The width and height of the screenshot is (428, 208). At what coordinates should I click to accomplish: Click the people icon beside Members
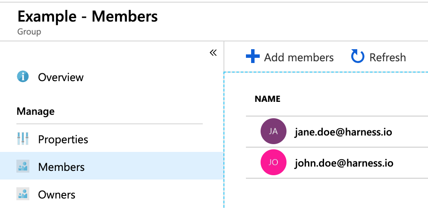23,166
